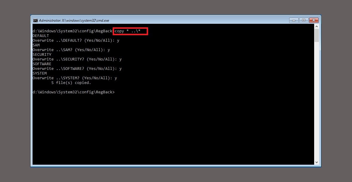Click the scrollbar down arrow
352x182 pixels.
pyautogui.click(x=317, y=162)
